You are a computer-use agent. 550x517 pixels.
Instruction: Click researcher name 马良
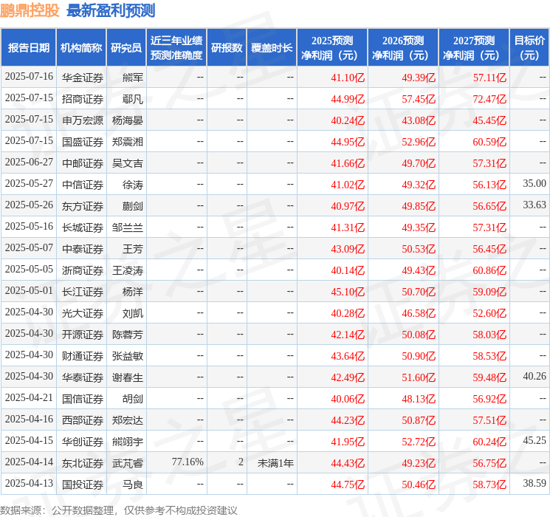click(x=133, y=485)
